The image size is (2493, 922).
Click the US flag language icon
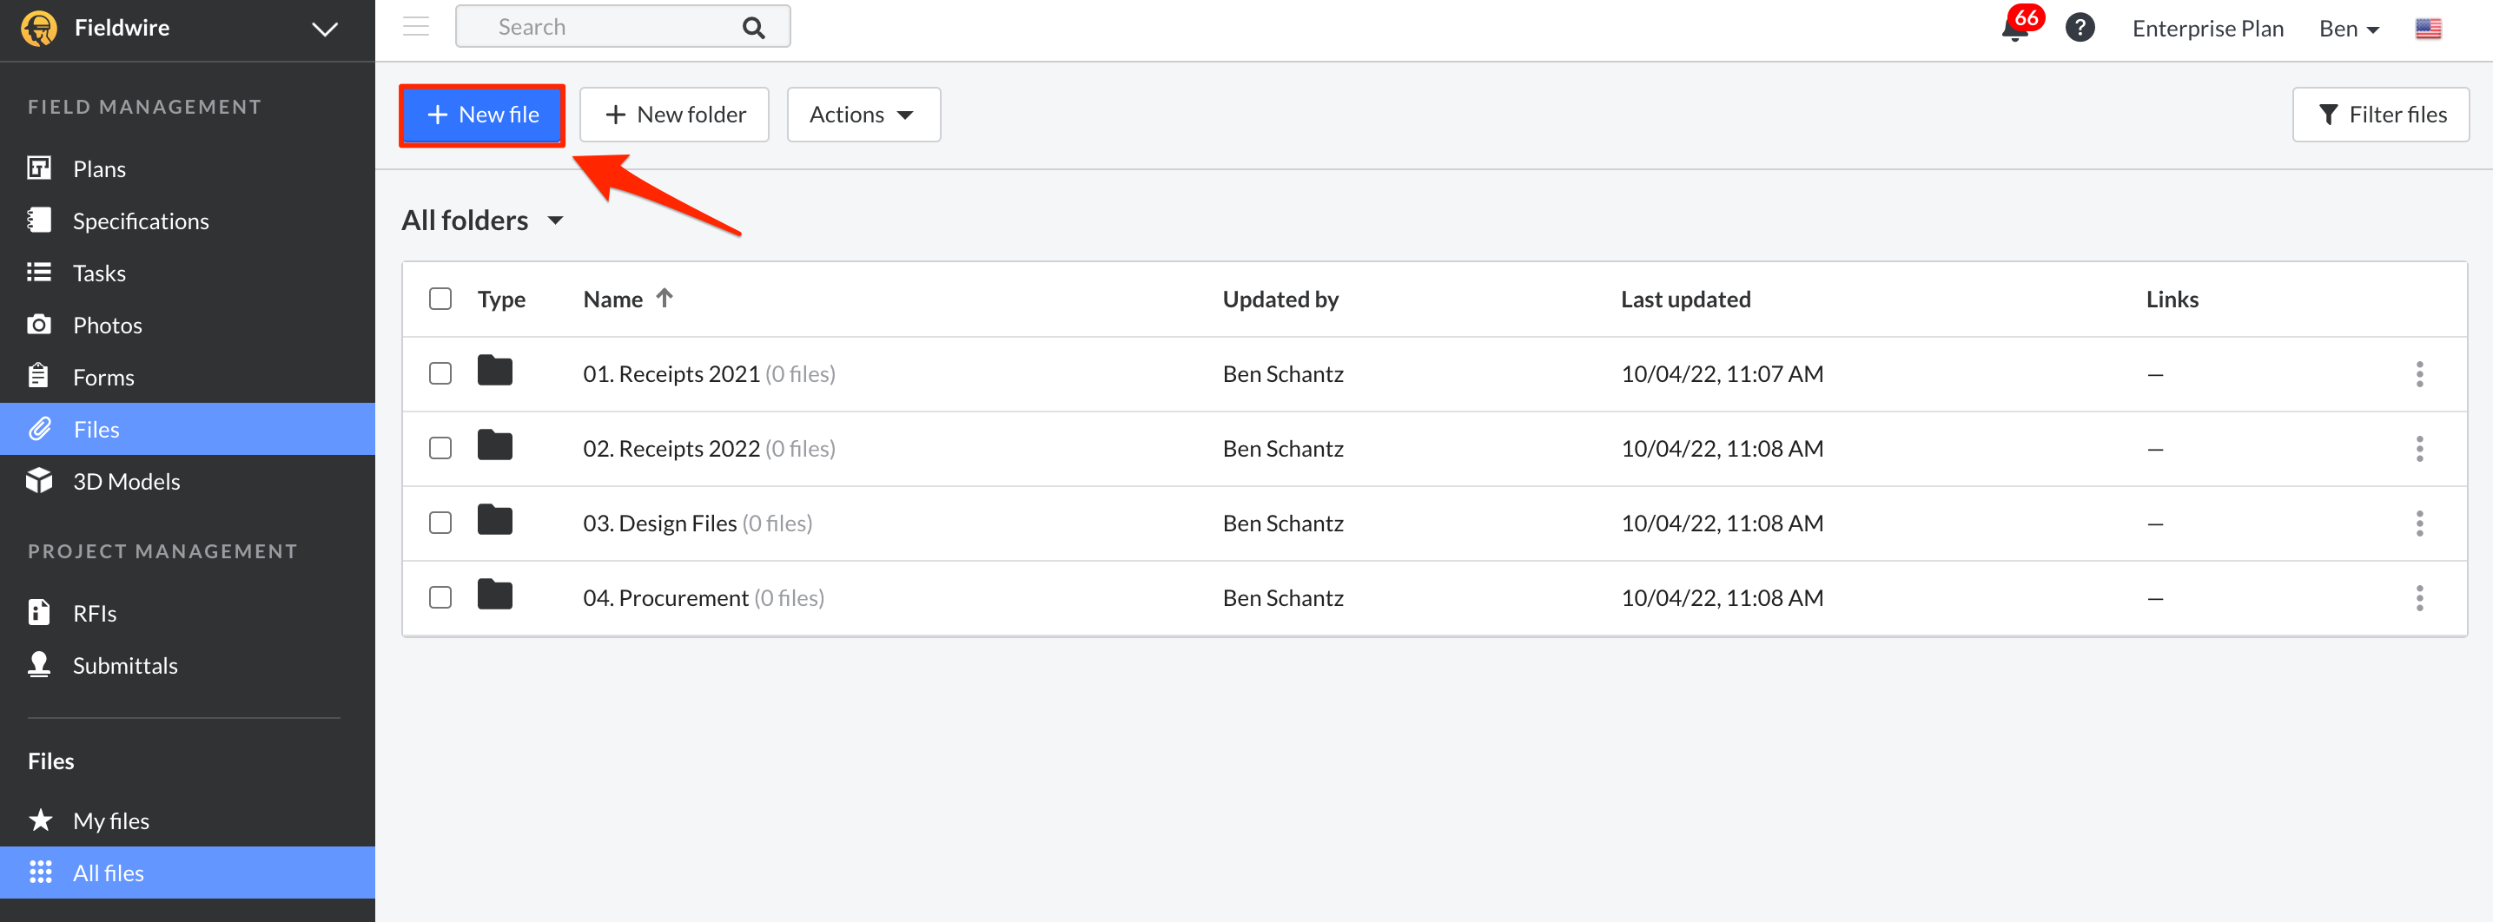[x=2427, y=29]
